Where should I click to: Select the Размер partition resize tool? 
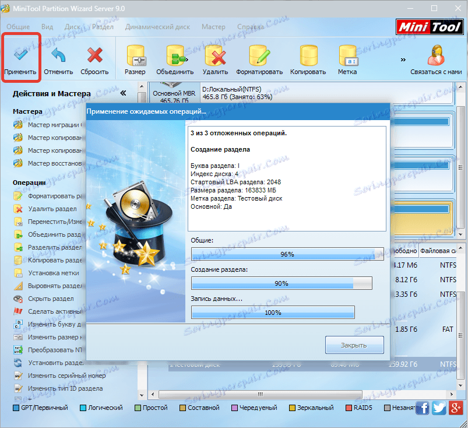point(136,55)
